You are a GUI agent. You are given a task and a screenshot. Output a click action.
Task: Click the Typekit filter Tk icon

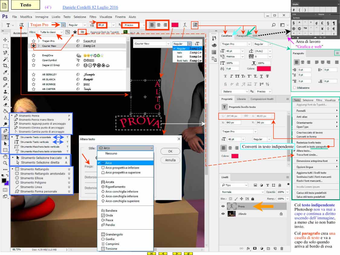click(x=68, y=32)
